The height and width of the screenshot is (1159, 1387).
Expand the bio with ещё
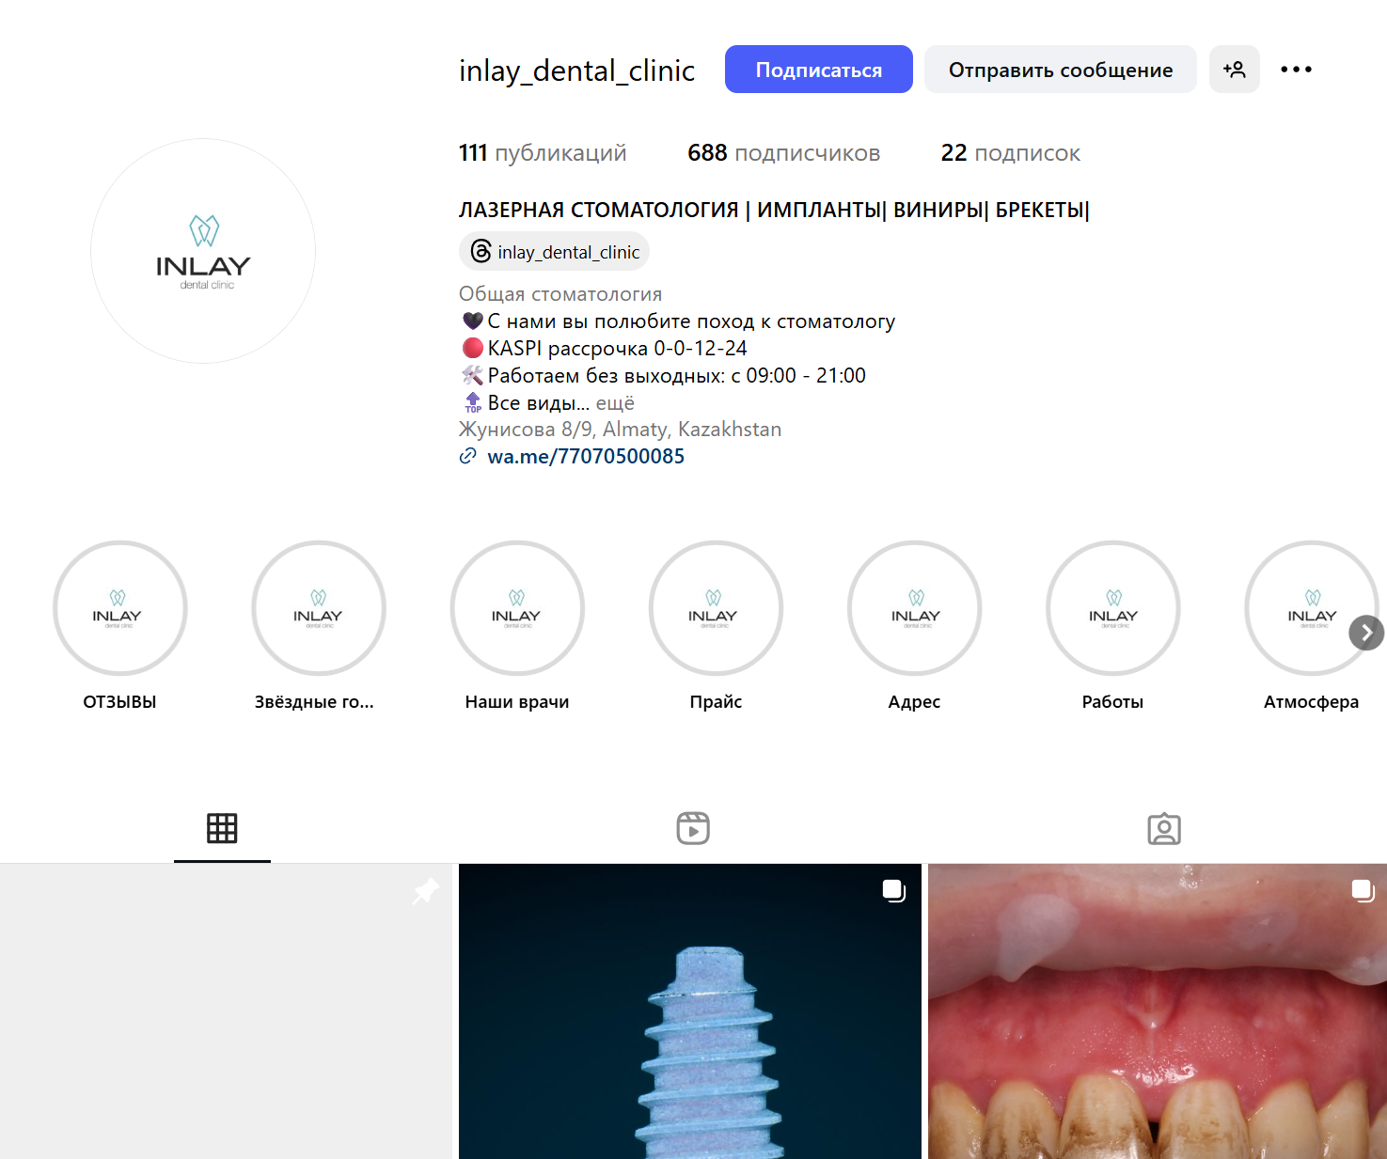(615, 403)
